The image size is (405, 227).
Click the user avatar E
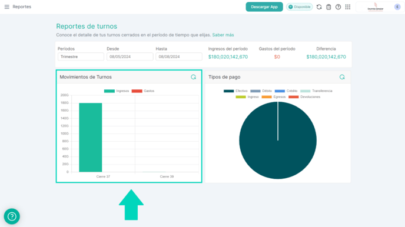tap(397, 7)
